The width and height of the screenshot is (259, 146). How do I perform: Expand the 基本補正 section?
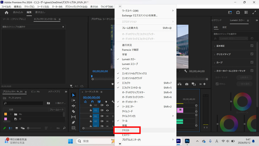215,46
